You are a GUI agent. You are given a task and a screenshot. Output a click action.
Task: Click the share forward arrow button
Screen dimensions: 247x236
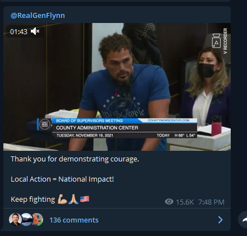[x=244, y=220]
